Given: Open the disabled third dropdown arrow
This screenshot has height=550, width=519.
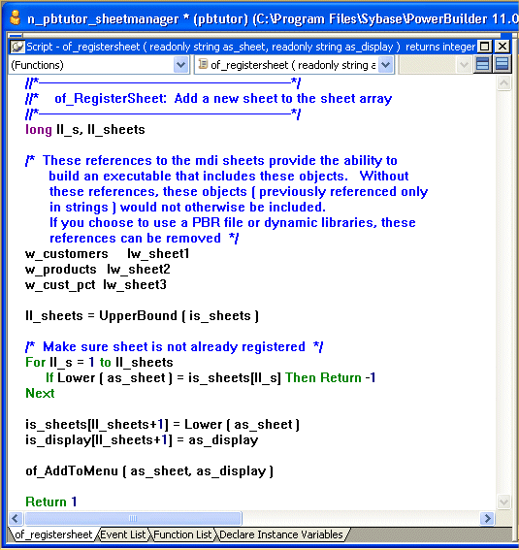Looking at the screenshot, I should click(464, 65).
